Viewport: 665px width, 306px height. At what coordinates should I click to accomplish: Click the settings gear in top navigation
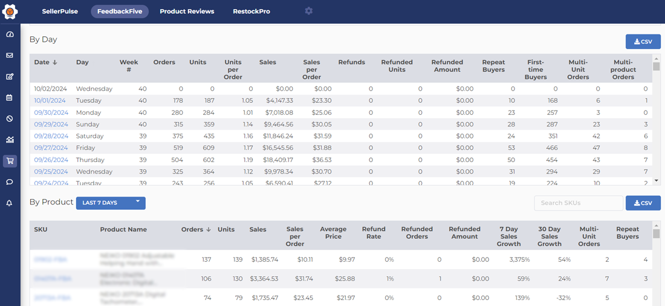coord(309,11)
